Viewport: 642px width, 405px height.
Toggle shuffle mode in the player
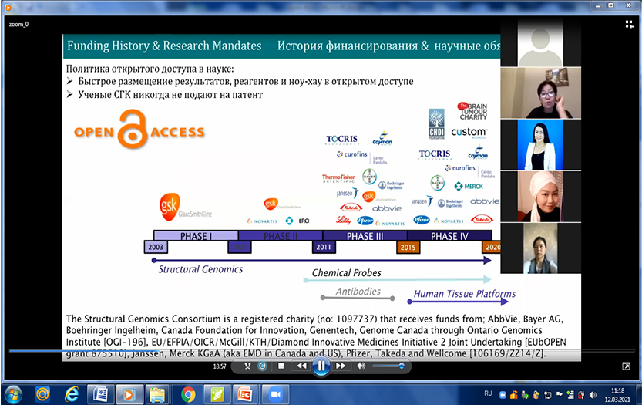point(247,366)
